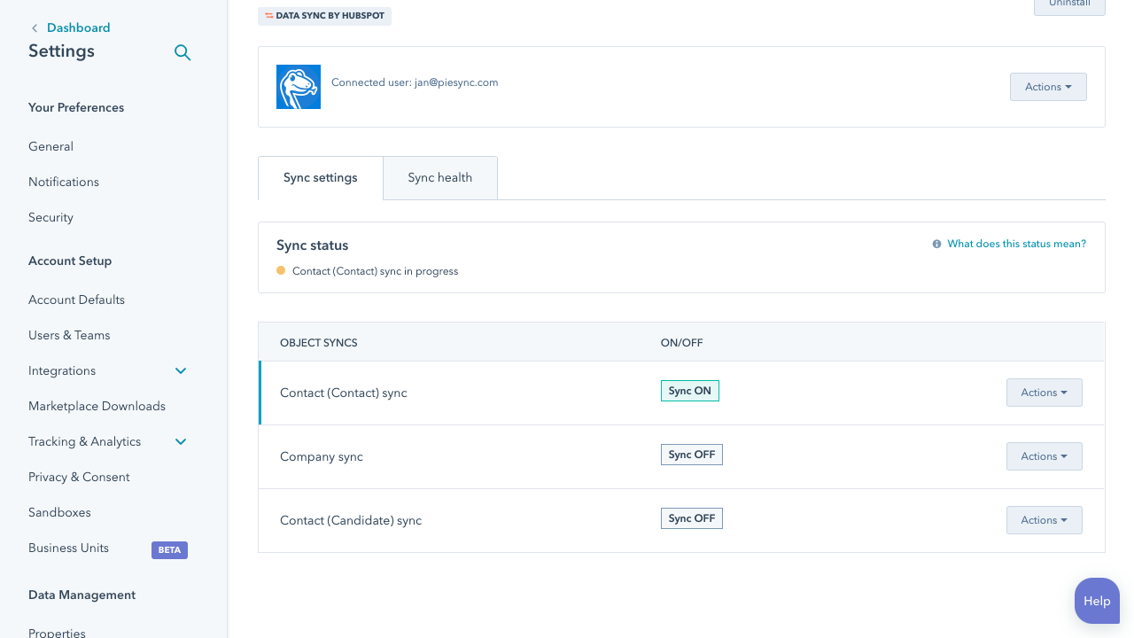The width and height of the screenshot is (1134, 638).
Task: Click the BETA badge next to Business Units
Action: pyautogui.click(x=169, y=549)
